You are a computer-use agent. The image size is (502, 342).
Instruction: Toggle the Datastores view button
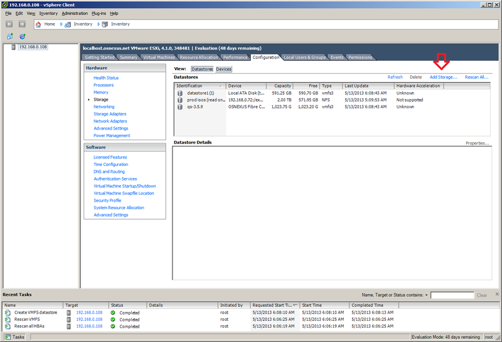(202, 69)
